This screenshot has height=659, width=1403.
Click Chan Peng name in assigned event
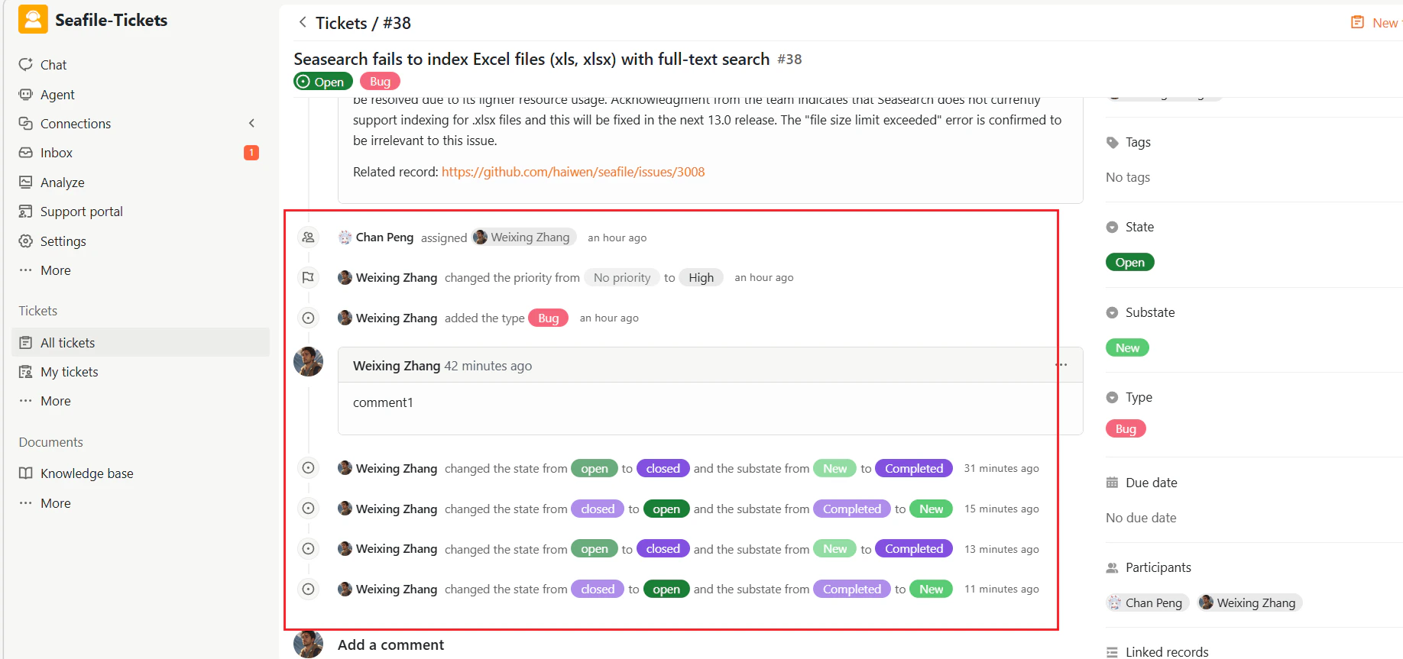click(x=384, y=237)
